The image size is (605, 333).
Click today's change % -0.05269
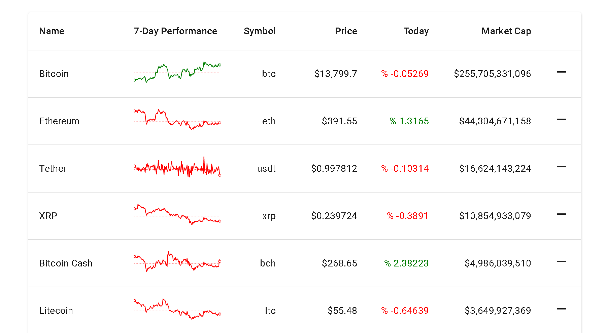click(405, 74)
